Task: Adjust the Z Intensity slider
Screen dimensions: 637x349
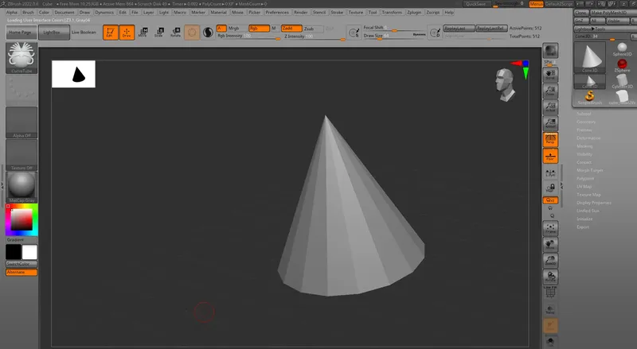Action: coord(315,37)
